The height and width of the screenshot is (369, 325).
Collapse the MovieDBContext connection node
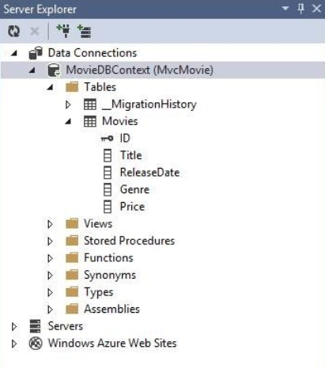pyautogui.click(x=32, y=70)
